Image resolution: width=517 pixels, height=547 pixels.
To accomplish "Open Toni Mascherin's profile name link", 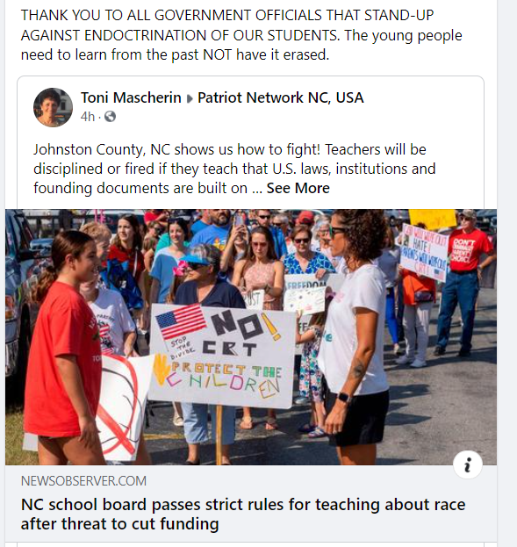I will [x=131, y=97].
